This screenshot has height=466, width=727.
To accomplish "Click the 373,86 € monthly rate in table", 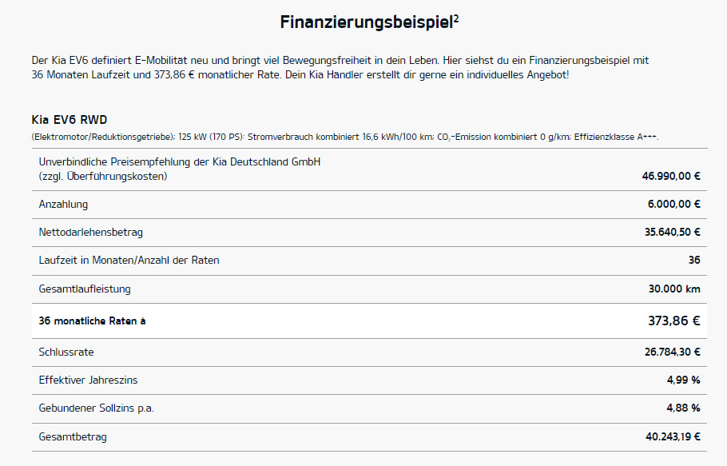I will (x=673, y=321).
